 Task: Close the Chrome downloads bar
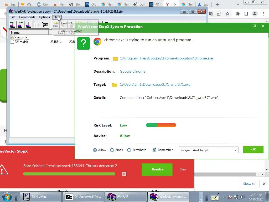pos(264,184)
